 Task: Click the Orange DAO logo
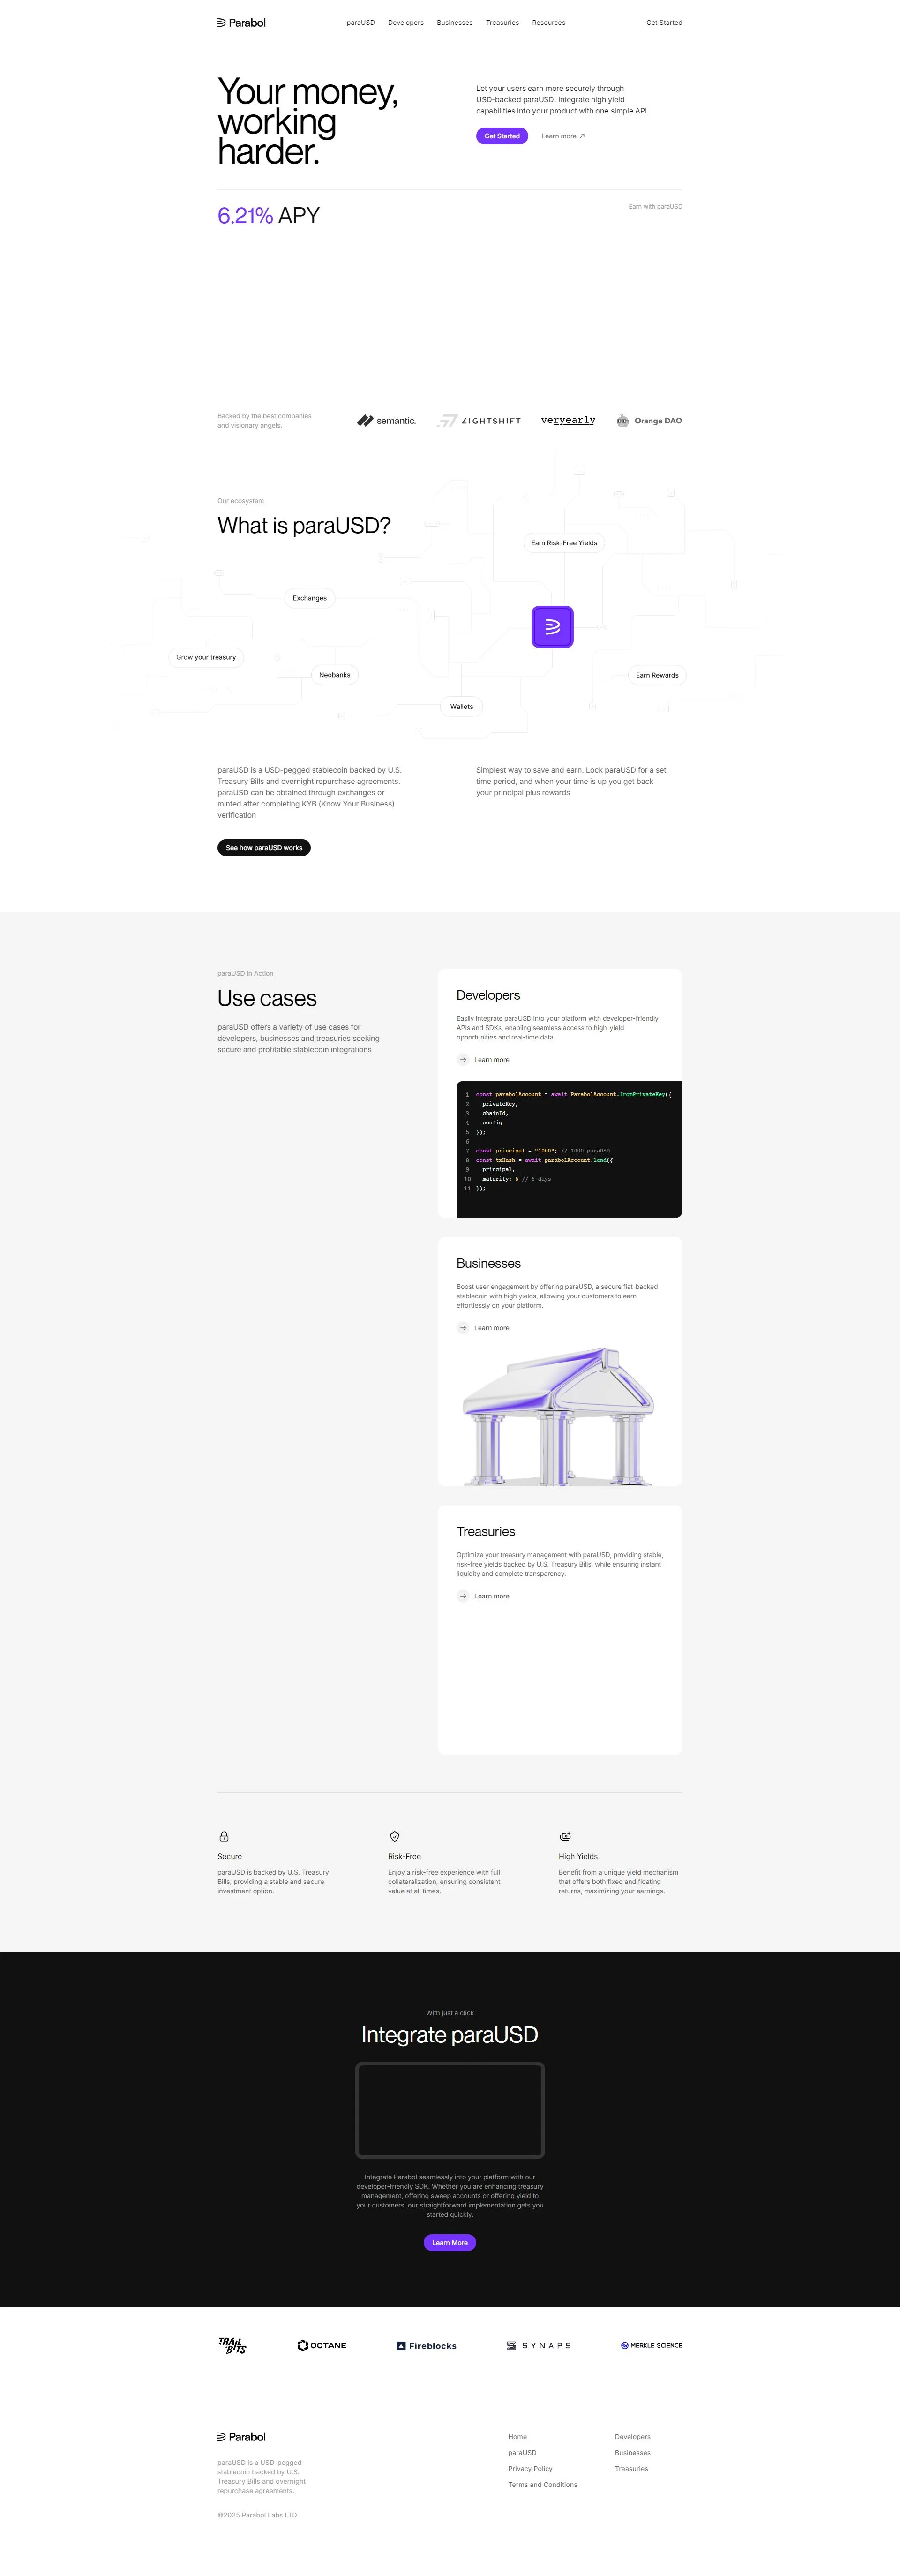(650, 420)
